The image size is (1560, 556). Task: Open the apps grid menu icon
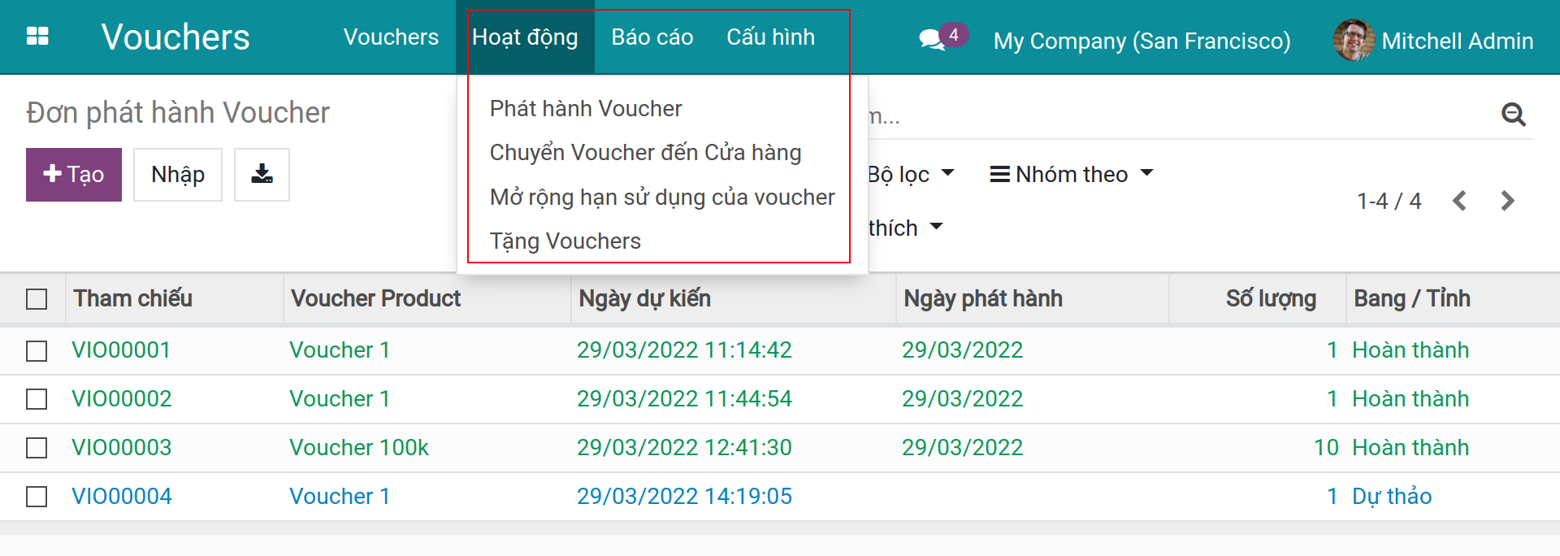[x=37, y=37]
